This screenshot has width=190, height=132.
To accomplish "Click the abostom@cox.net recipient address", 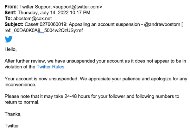I will pyautogui.click(x=33, y=19).
